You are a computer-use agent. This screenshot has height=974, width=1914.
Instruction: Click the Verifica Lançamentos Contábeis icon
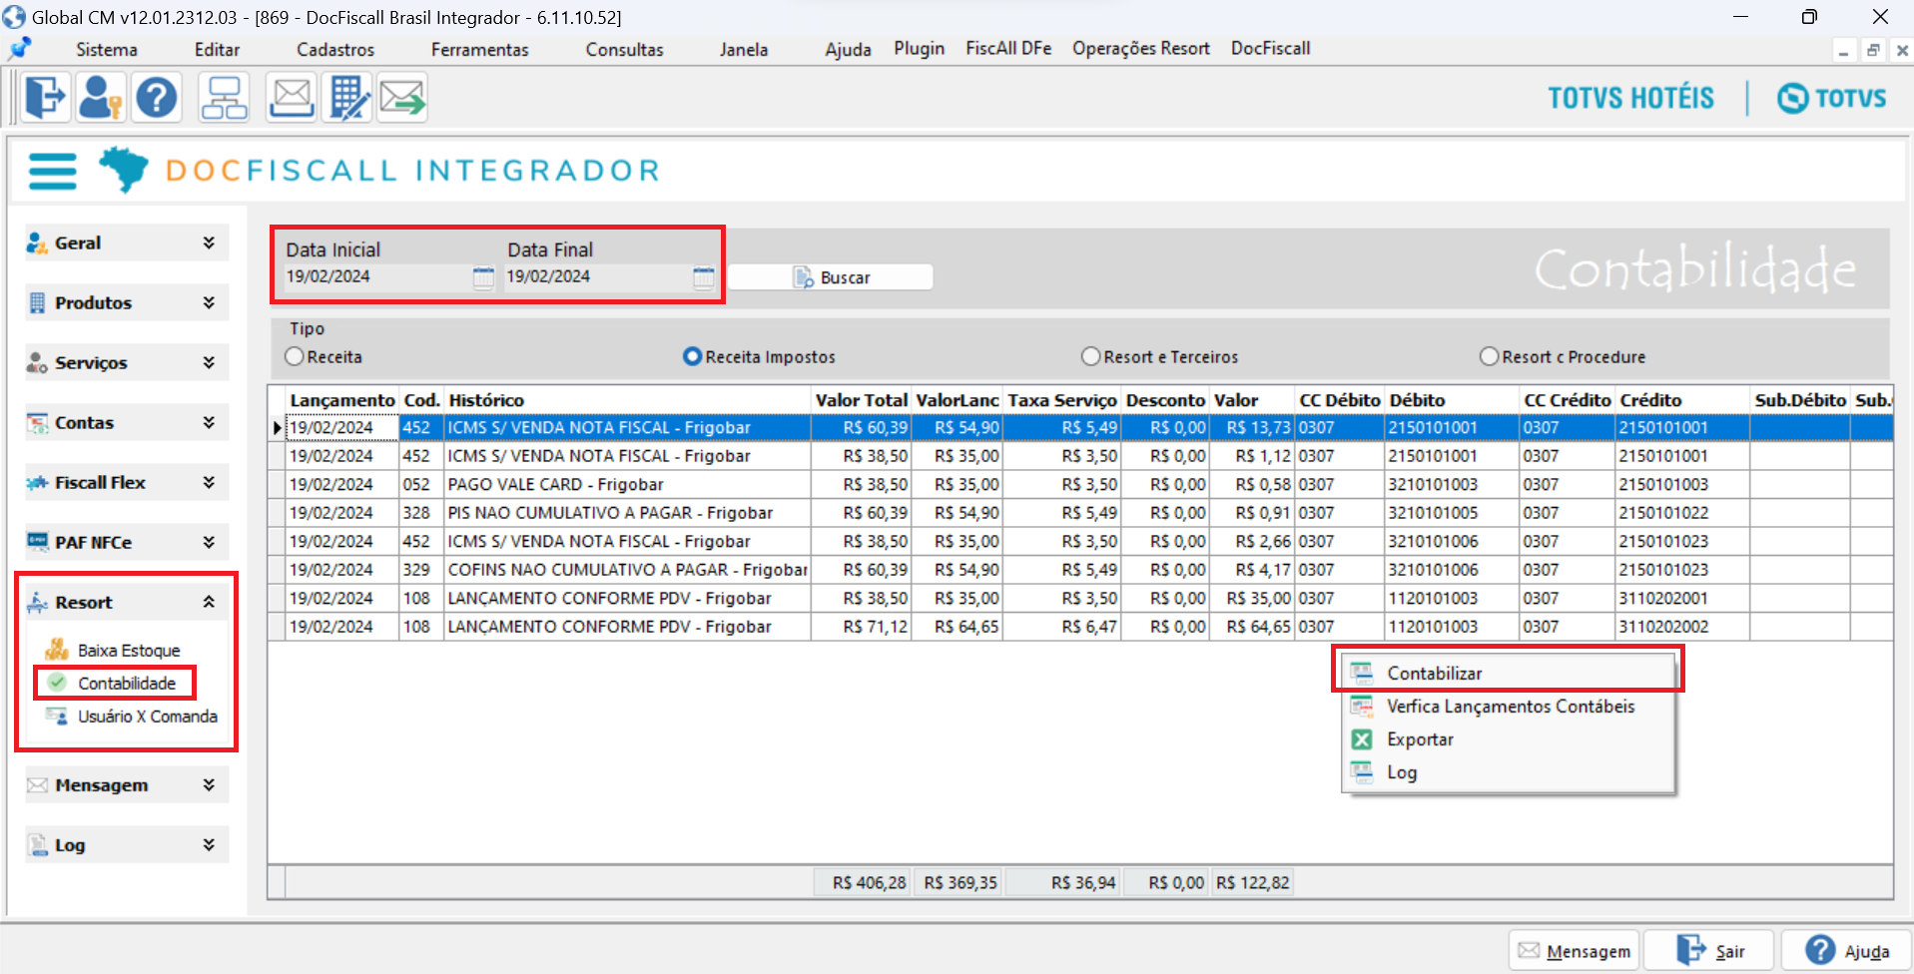(x=1362, y=706)
